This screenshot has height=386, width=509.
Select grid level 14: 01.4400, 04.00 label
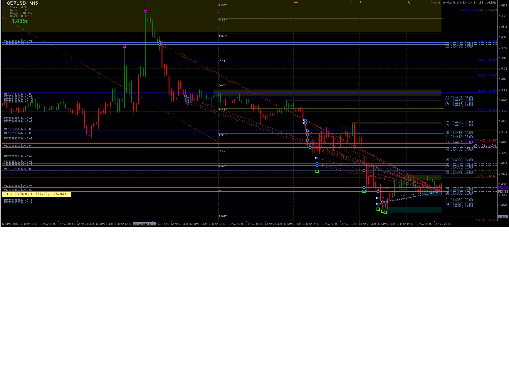coord(459,149)
